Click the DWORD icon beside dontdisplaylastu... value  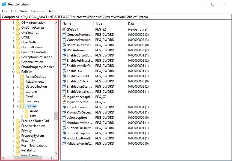pos(64,45)
